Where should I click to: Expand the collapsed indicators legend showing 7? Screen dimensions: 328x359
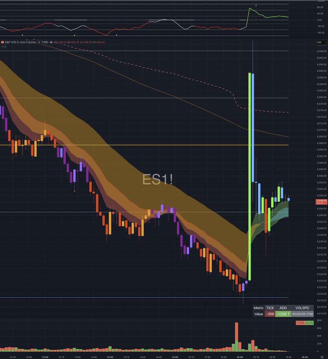click(4, 47)
